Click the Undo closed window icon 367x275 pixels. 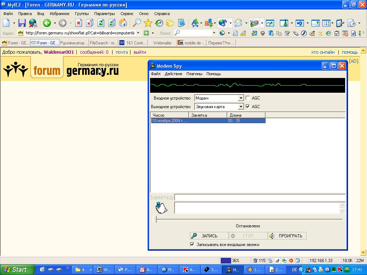pos(300,23)
